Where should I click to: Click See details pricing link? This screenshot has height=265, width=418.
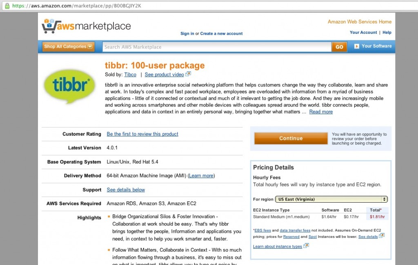click(368, 237)
